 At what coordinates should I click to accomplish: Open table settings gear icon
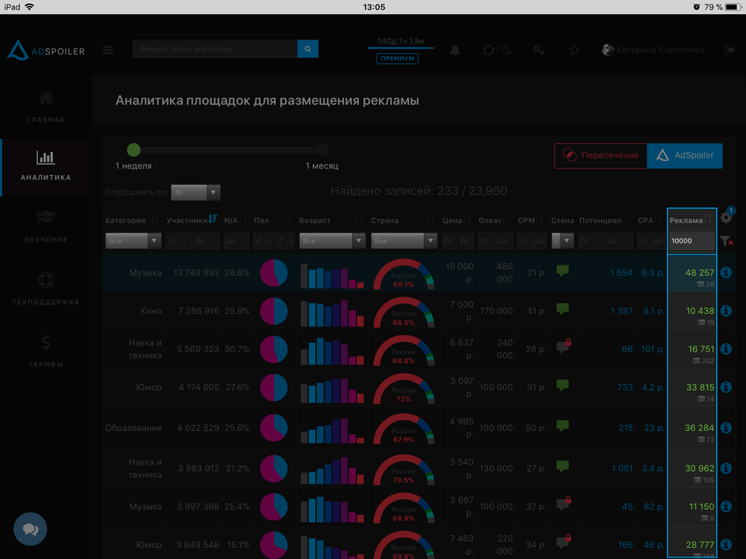coord(726,218)
